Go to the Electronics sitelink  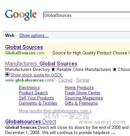click(x=29, y=87)
